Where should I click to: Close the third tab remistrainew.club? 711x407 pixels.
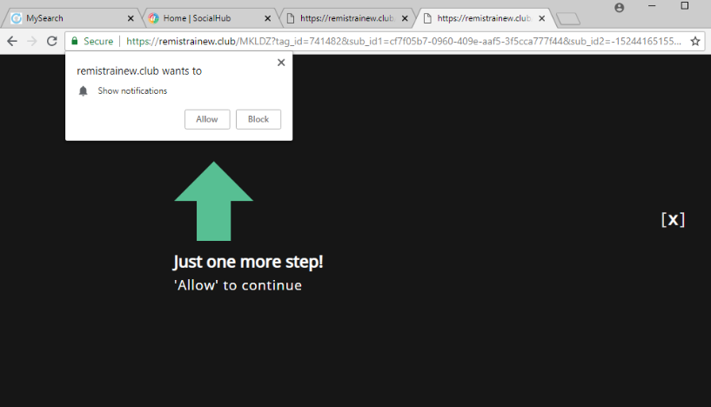click(405, 18)
